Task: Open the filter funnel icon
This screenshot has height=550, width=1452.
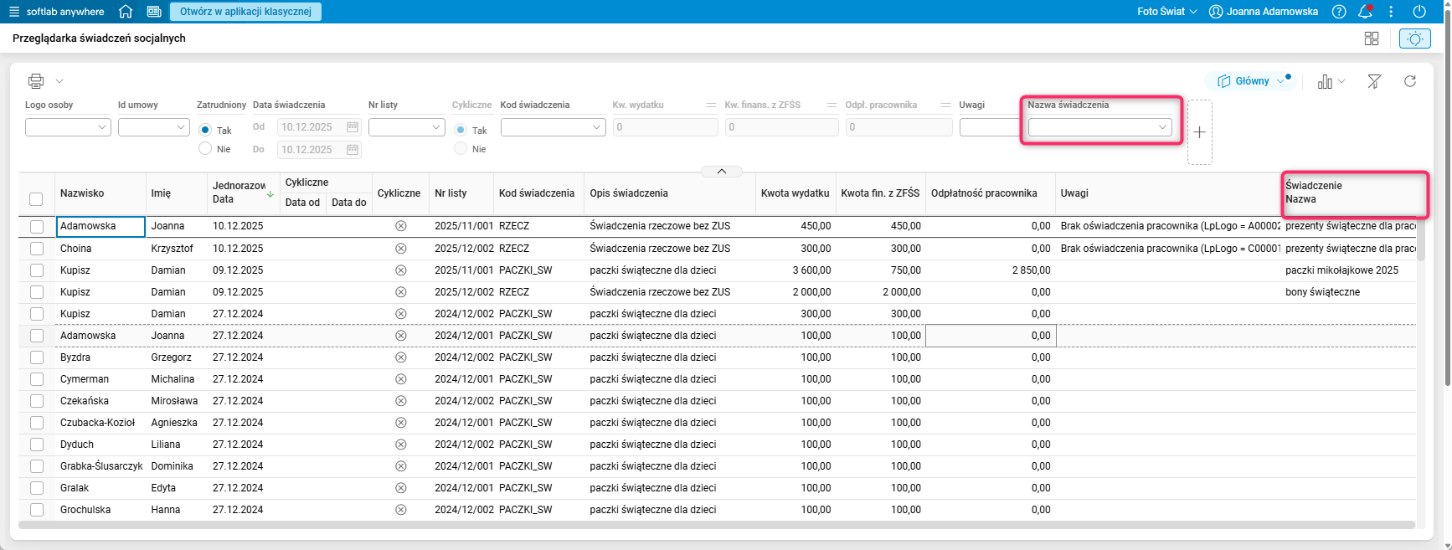Action: tap(1374, 81)
